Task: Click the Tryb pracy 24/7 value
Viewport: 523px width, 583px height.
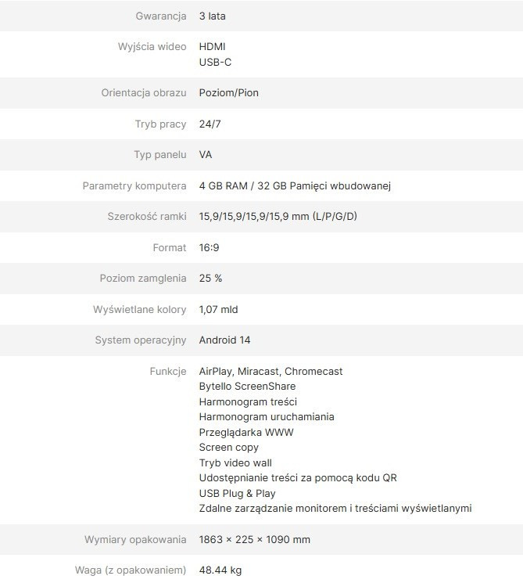Action: pyautogui.click(x=210, y=124)
